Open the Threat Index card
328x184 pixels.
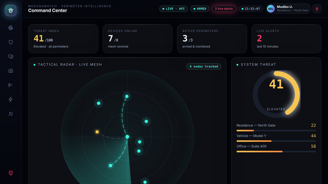tap(63, 39)
